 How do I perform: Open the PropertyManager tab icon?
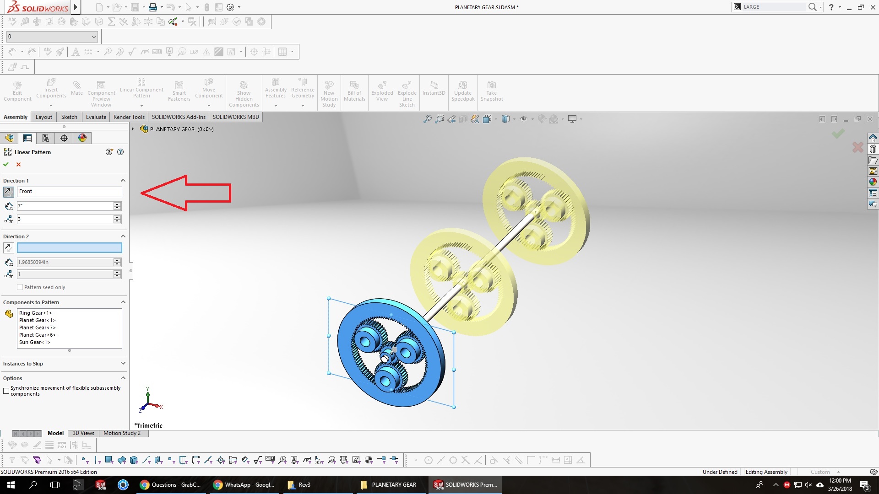tap(27, 138)
